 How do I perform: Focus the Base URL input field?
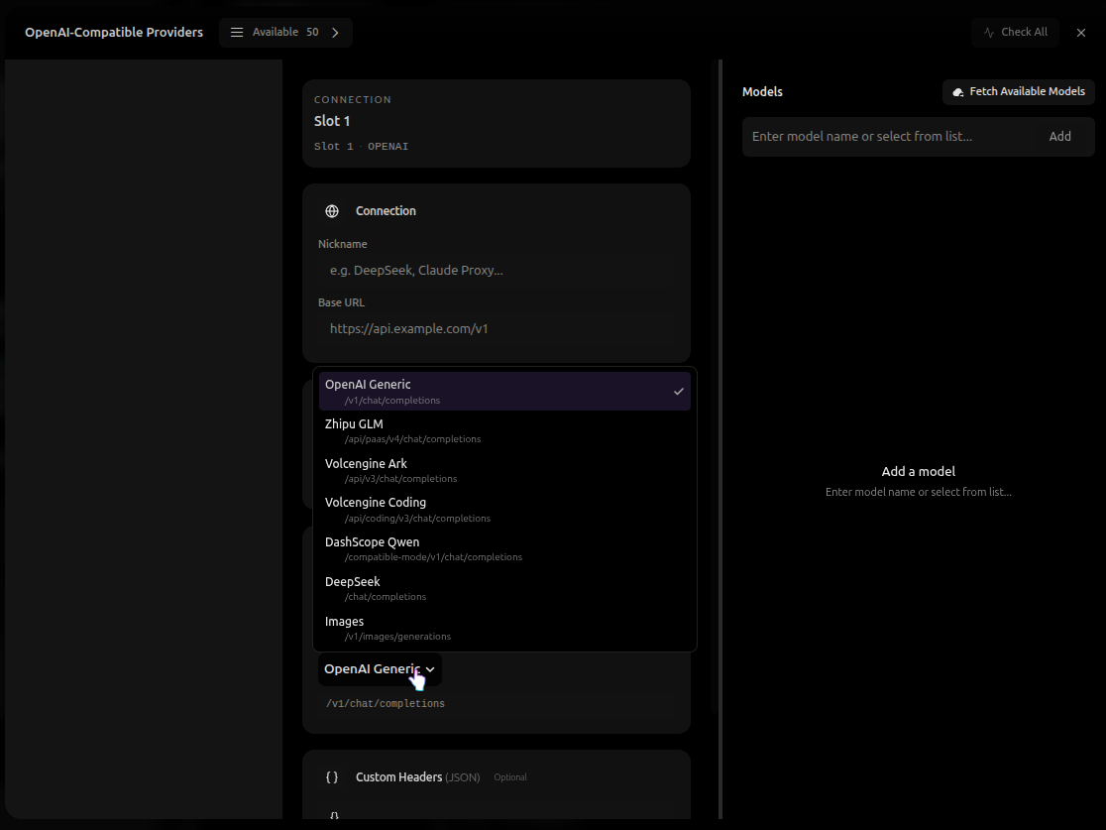496,329
